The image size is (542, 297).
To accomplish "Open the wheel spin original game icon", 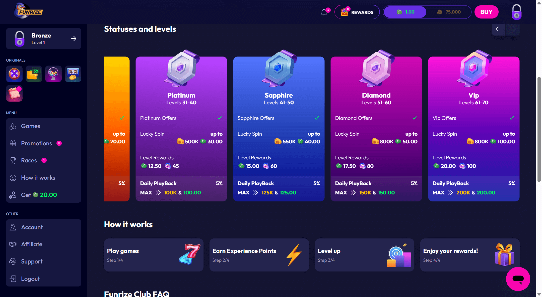I will [14, 74].
